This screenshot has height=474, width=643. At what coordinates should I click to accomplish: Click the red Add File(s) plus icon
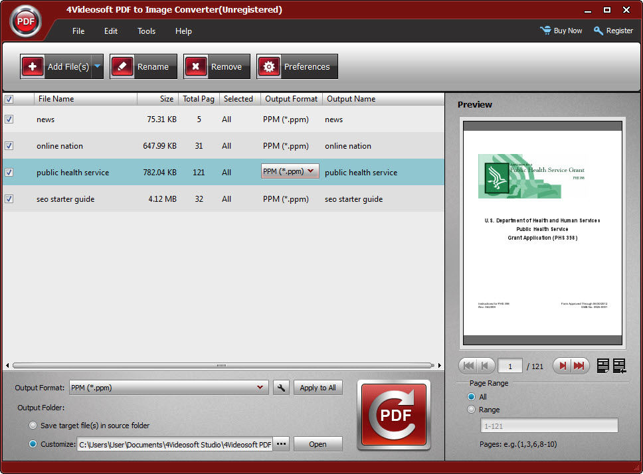pos(33,66)
